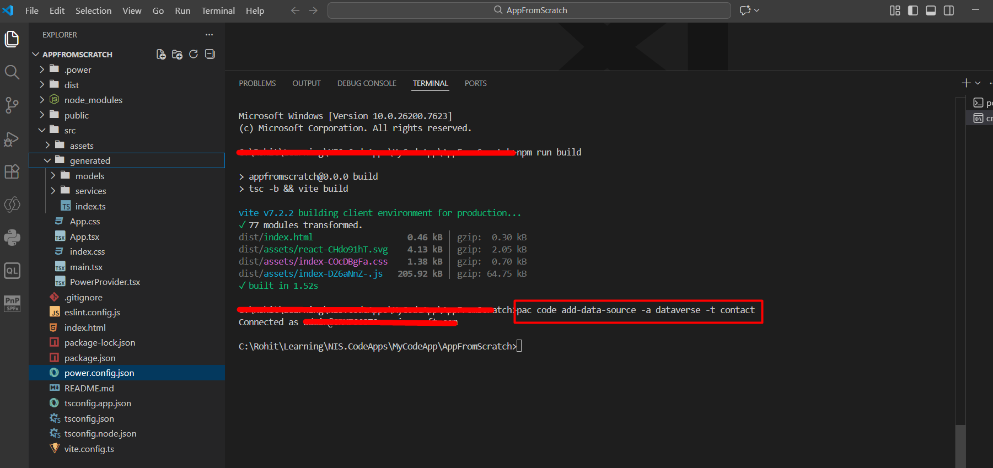This screenshot has height=468, width=993.
Task: Open the Search view in activity bar
Action: pos(12,72)
